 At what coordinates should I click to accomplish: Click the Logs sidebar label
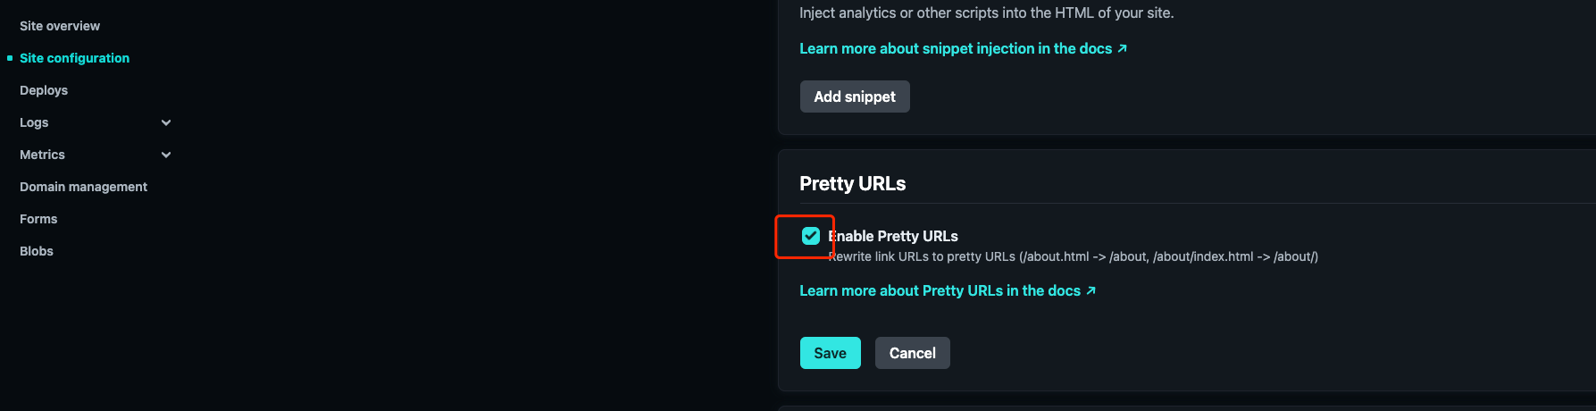point(34,122)
